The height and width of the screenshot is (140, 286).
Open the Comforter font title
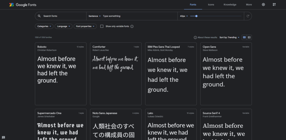pyautogui.click(x=99, y=47)
